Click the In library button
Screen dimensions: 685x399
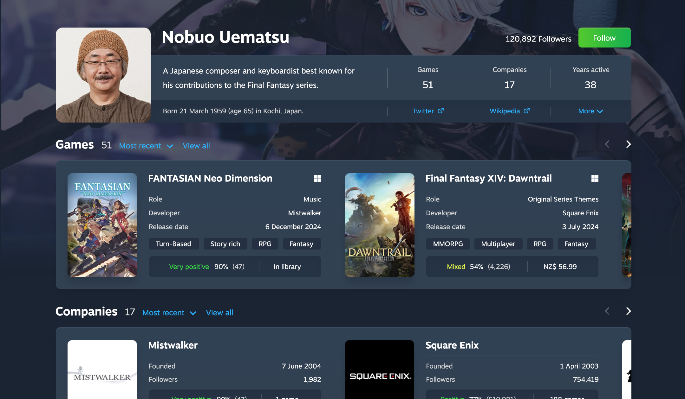(287, 267)
